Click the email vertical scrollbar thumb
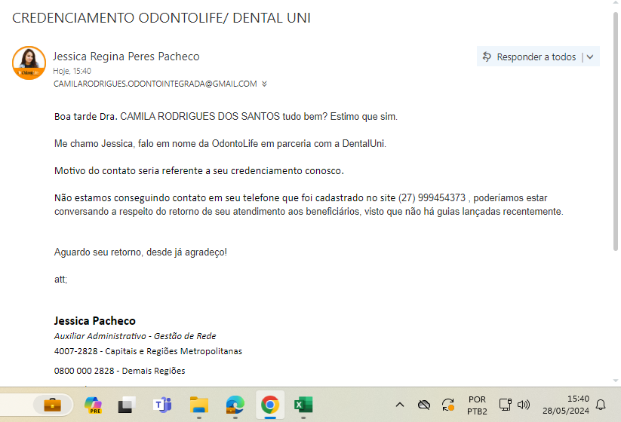 coord(616,130)
